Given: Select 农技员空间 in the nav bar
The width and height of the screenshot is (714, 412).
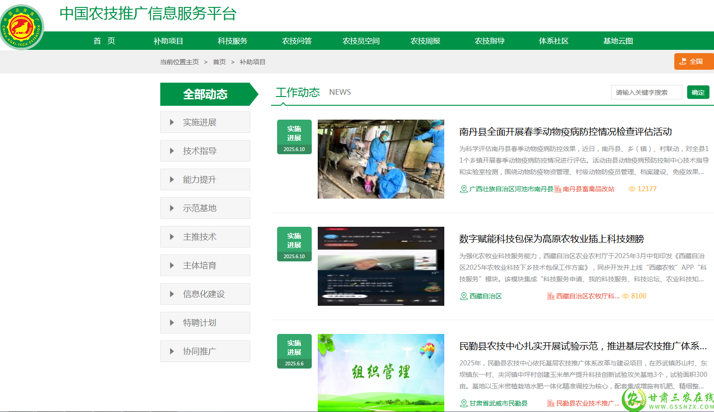Looking at the screenshot, I should pyautogui.click(x=361, y=41).
